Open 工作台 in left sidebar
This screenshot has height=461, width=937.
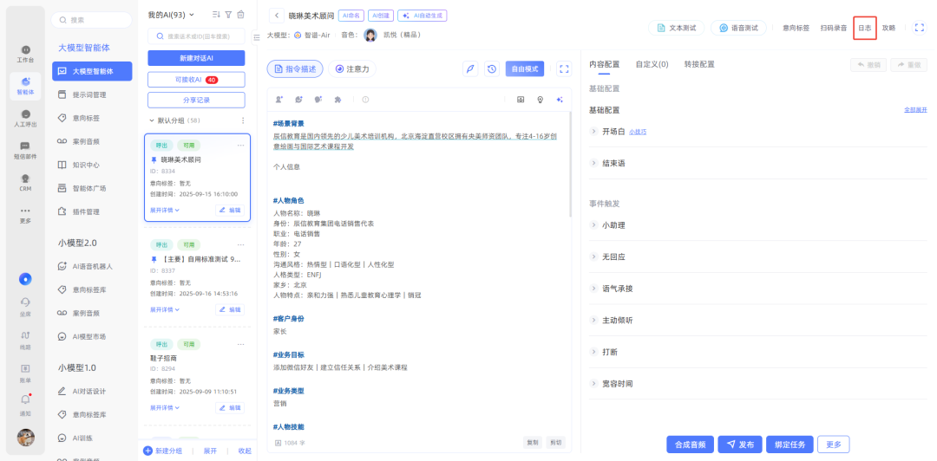pos(26,54)
